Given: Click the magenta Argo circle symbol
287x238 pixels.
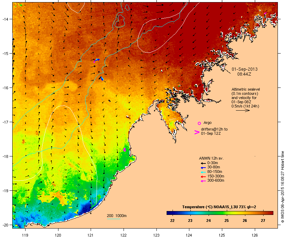Looking at the screenshot, I should coord(199,123).
